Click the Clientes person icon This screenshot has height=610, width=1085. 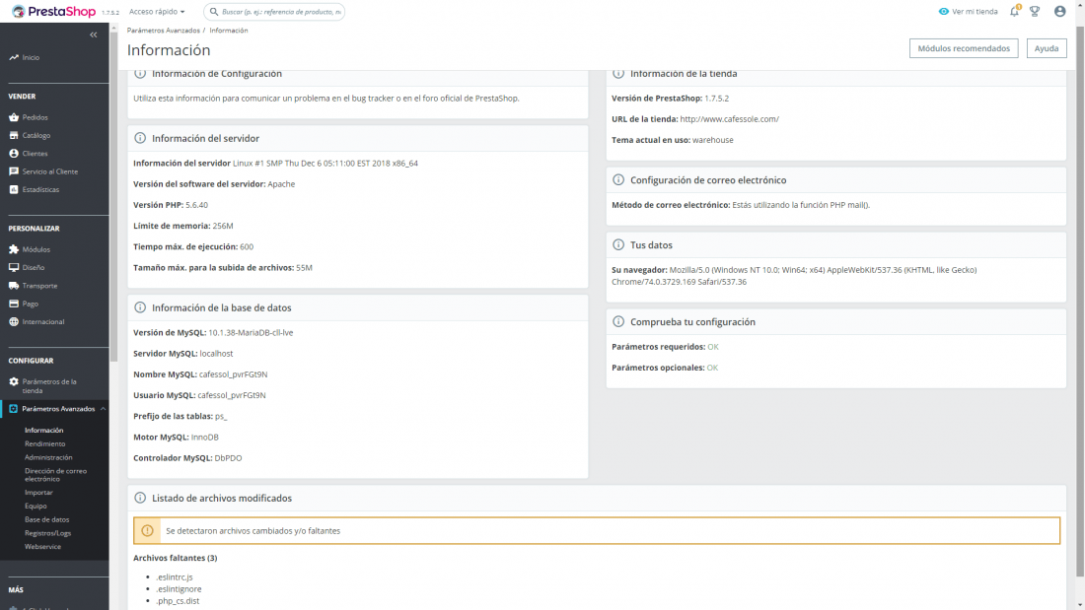(x=13, y=154)
